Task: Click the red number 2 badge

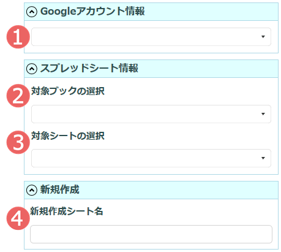Action: pos(18,96)
